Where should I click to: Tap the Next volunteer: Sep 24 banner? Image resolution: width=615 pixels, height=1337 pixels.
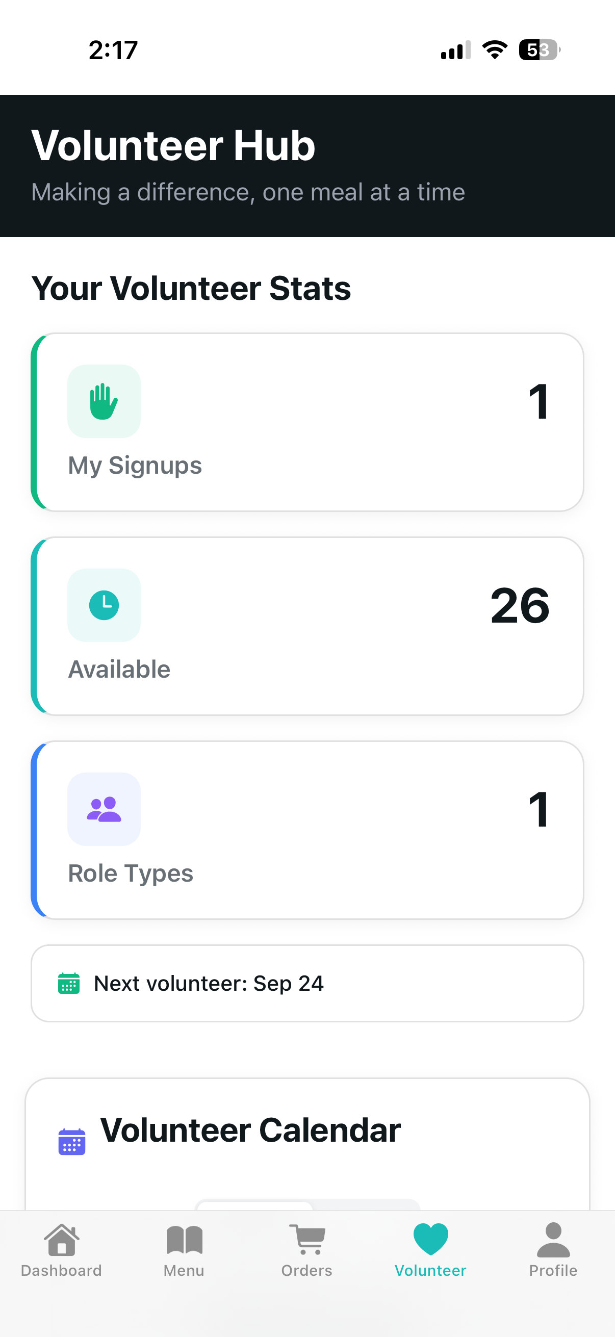[x=307, y=983]
